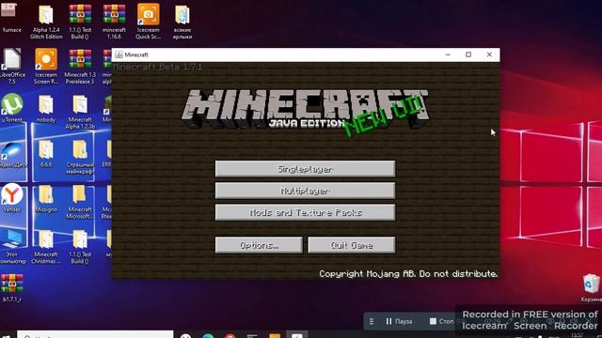Select the 1.1.0 Test Build 0 folder
Image resolution: width=602 pixels, height=338 pixels.
[x=80, y=247]
